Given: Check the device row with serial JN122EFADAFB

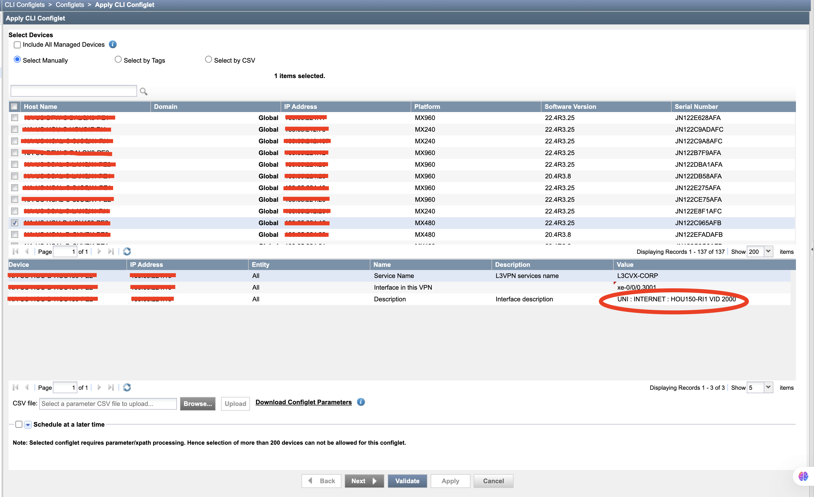Looking at the screenshot, I should point(15,234).
